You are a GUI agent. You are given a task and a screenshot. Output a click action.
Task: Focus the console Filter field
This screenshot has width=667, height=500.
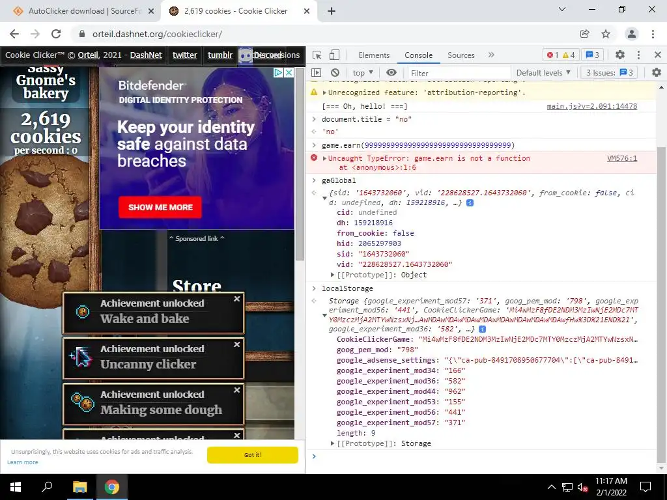[x=459, y=73]
